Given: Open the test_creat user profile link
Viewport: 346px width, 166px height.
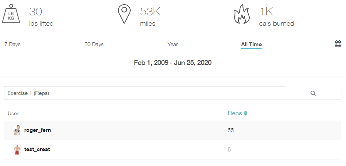Looking at the screenshot, I should 37,149.
